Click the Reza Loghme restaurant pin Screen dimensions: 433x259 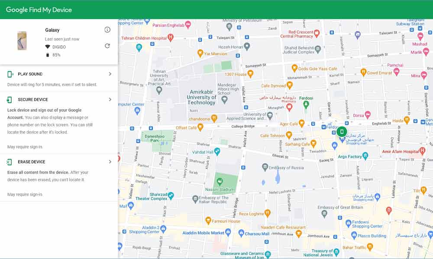tap(268, 213)
